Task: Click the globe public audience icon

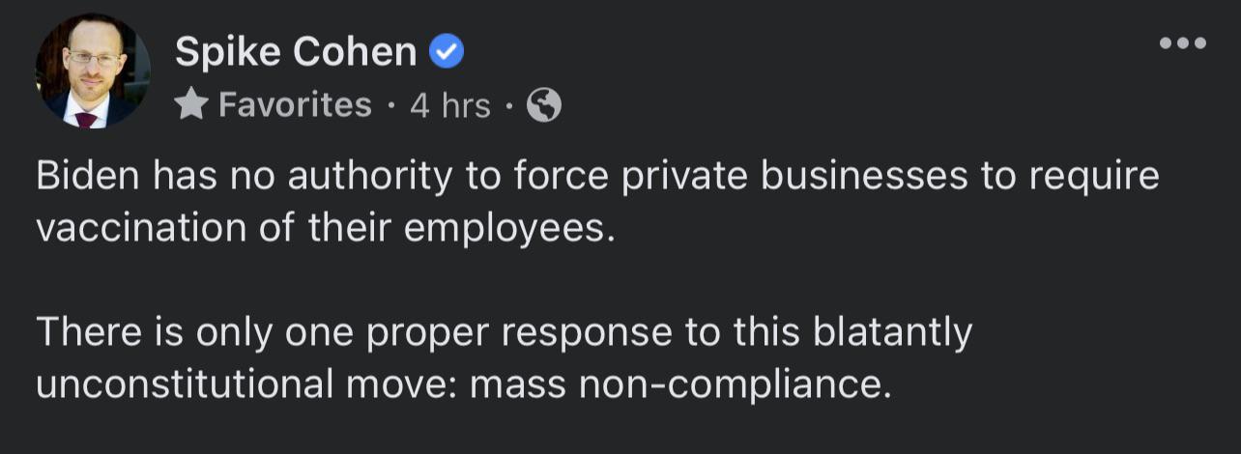Action: click(x=543, y=104)
